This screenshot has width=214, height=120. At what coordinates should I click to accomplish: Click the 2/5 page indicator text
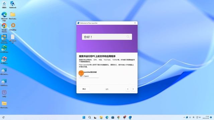point(107,89)
